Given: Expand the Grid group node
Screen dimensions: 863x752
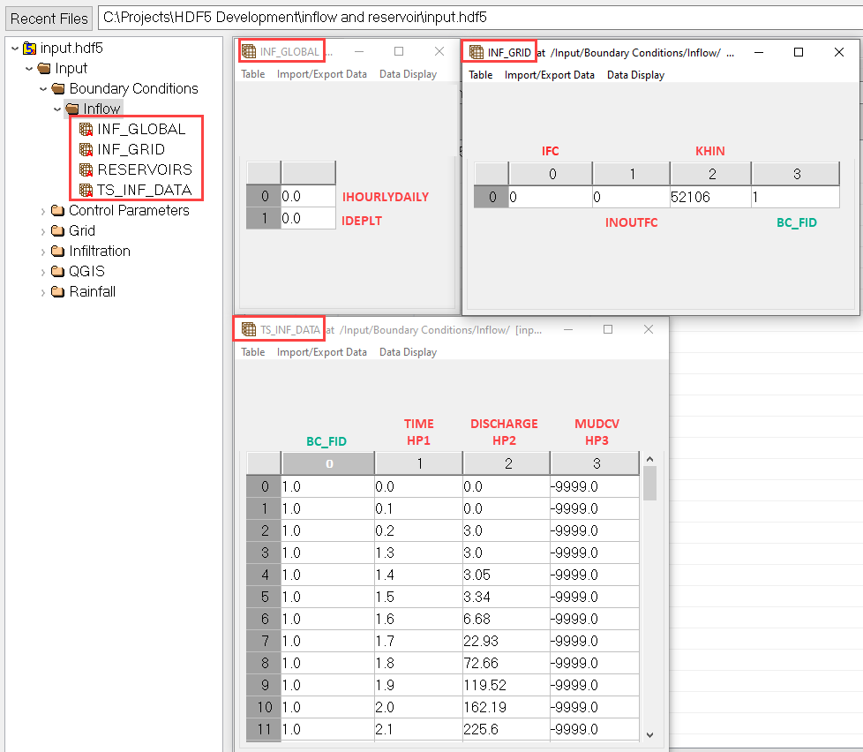Looking at the screenshot, I should [43, 231].
